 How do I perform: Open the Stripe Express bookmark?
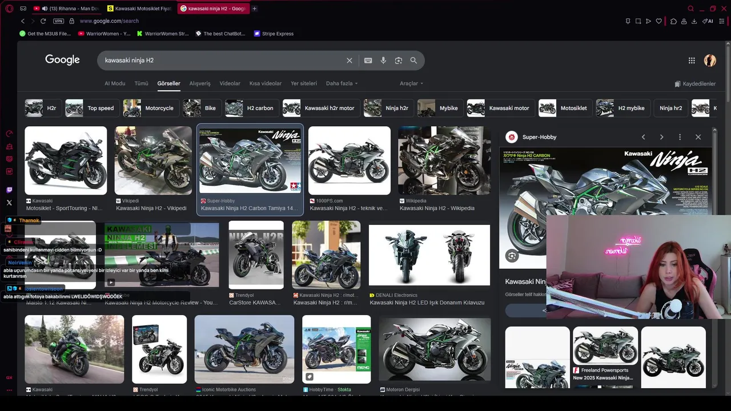(274, 34)
